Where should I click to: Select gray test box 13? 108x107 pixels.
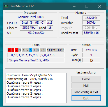click(56, 50)
